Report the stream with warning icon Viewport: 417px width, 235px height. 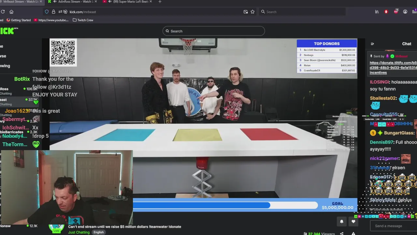point(353,234)
